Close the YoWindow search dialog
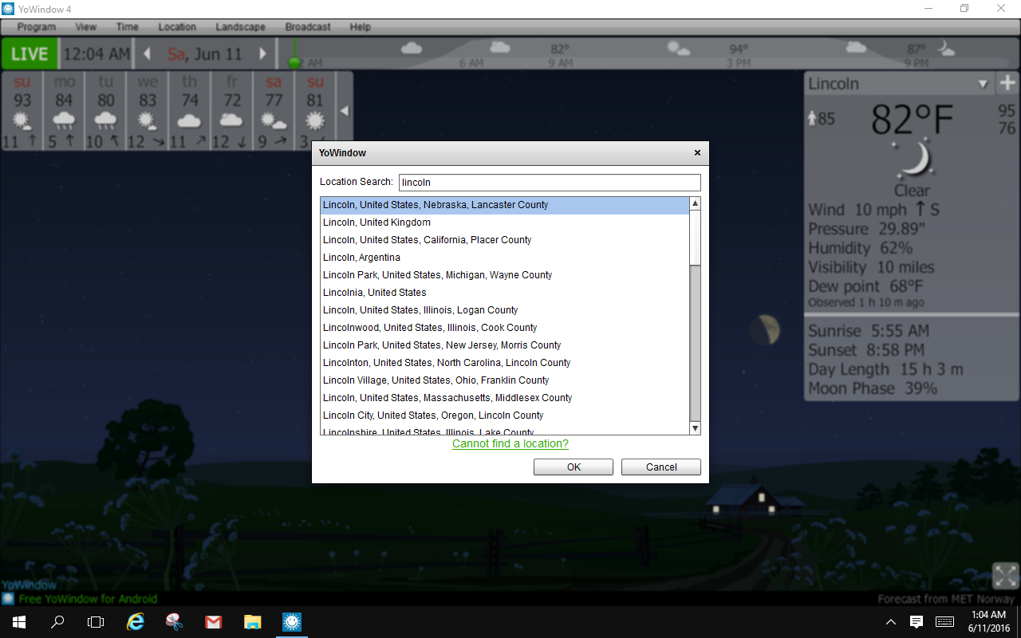Image resolution: width=1021 pixels, height=638 pixels. (697, 152)
